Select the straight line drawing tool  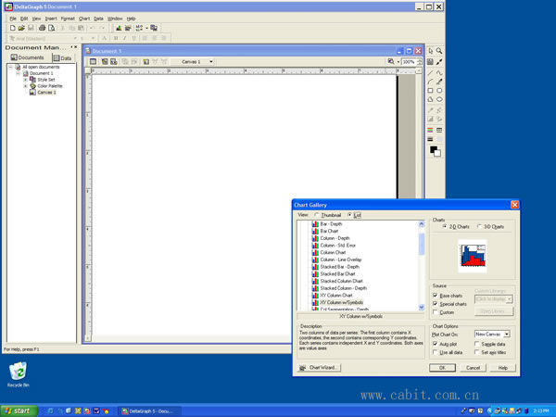coord(431,72)
